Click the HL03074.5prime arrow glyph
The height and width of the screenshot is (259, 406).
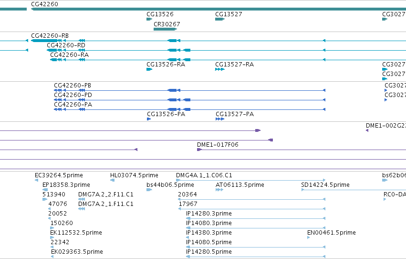tap(113, 180)
